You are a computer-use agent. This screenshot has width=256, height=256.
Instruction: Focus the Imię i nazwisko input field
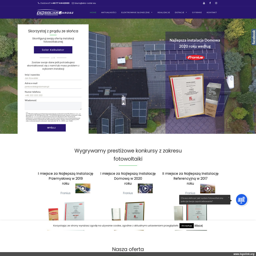click(x=53, y=78)
